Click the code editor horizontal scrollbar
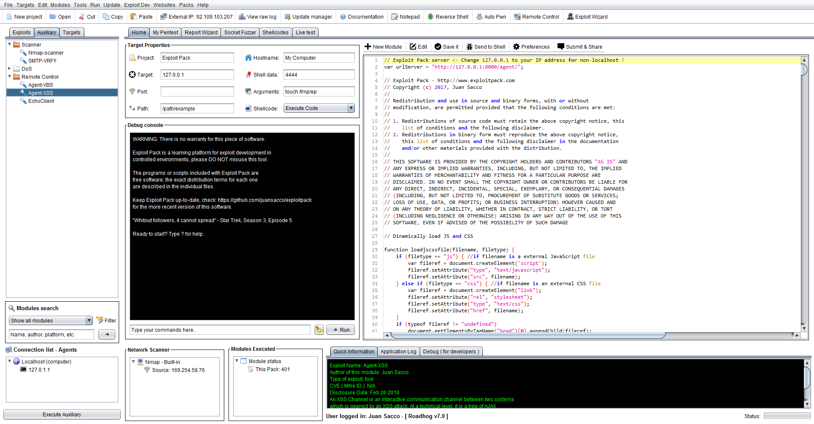This screenshot has width=814, height=424. click(x=528, y=335)
